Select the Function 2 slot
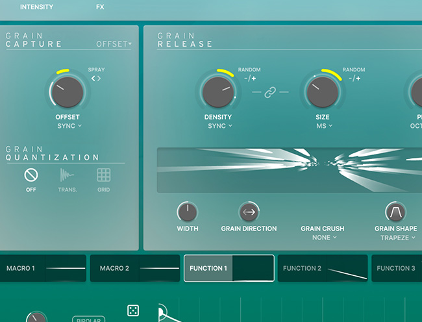 [x=322, y=268]
